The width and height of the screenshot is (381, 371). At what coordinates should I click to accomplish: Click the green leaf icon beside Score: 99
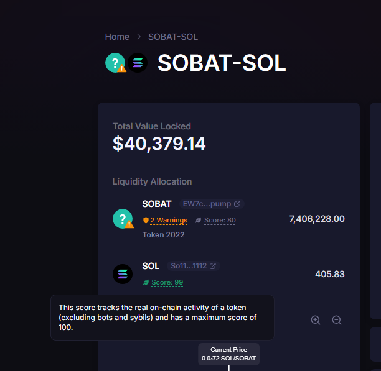[146, 282]
